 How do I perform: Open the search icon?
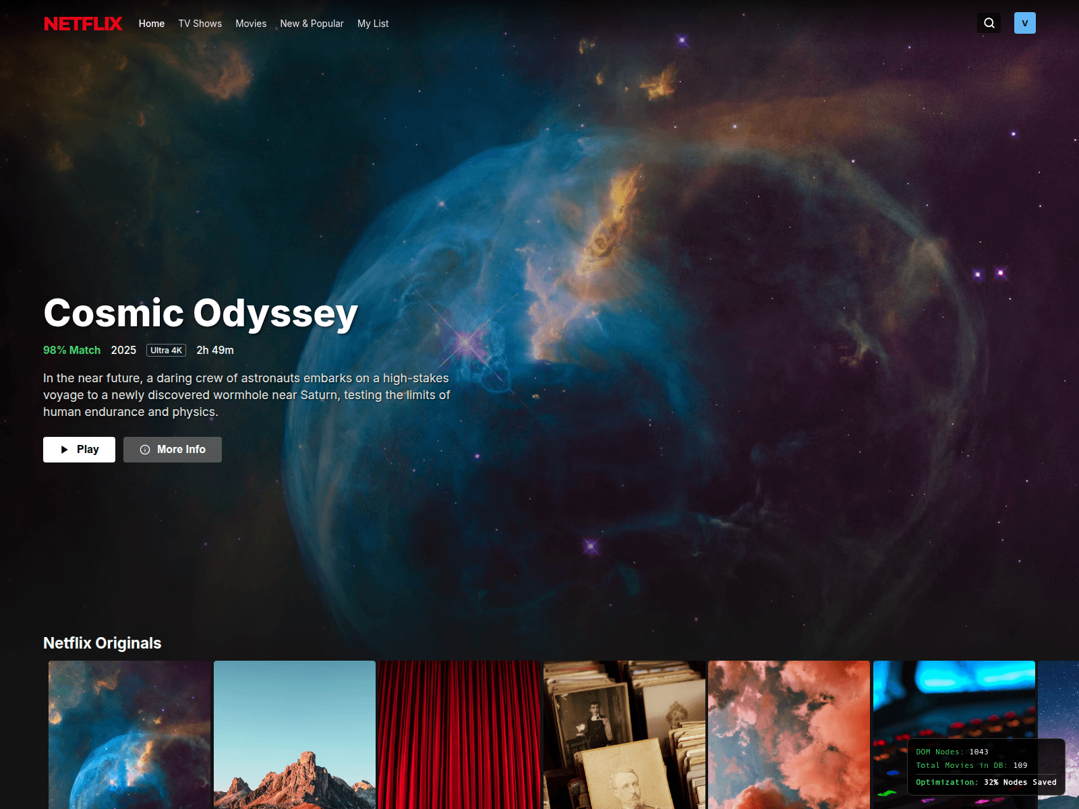(989, 23)
